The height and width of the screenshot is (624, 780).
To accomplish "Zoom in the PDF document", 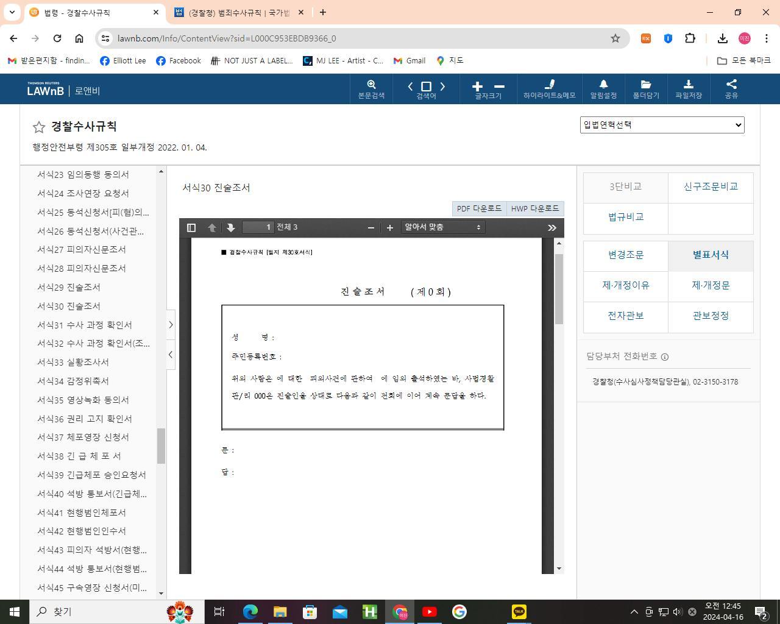I will click(x=390, y=227).
